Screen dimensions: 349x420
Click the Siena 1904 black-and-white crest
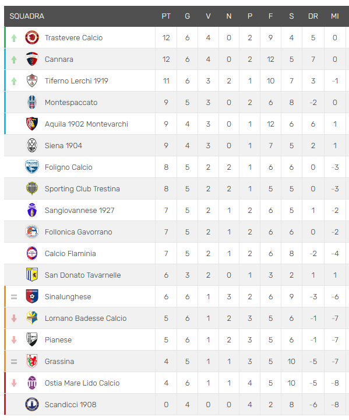(x=32, y=145)
